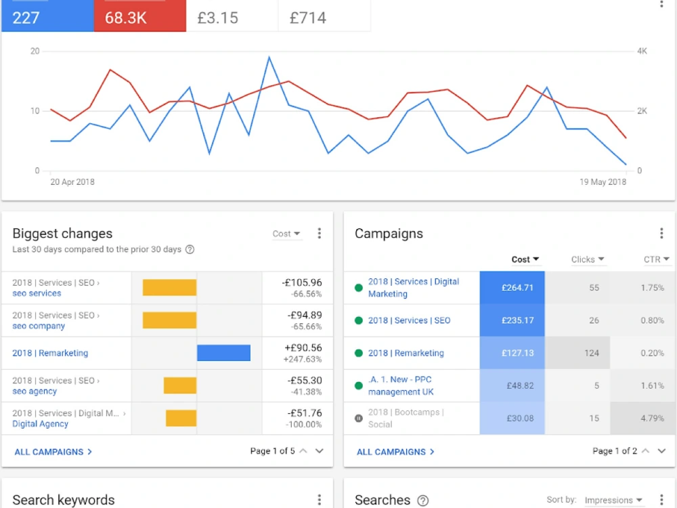Click green status dot for Services SEO campaign
This screenshot has height=508, width=677.
click(358, 320)
